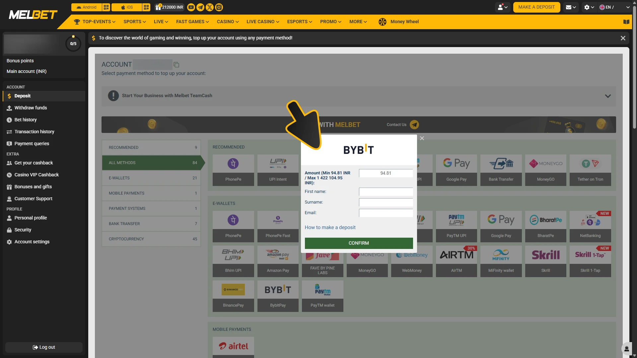Click the Log out button
The height and width of the screenshot is (358, 637).
click(44, 347)
